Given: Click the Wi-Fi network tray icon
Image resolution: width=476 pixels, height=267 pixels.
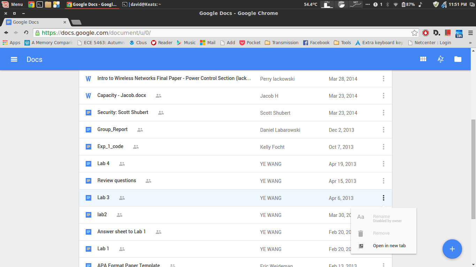Looking at the screenshot, I should [x=396, y=4].
